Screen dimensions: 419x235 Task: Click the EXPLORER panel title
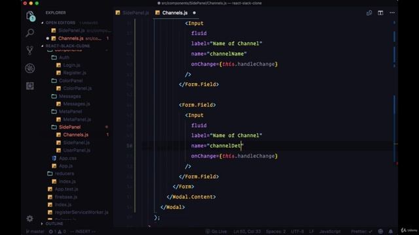point(56,13)
